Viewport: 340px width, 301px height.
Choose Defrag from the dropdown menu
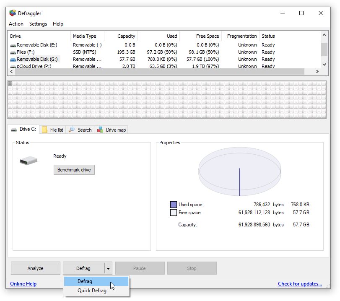pyautogui.click(x=96, y=281)
